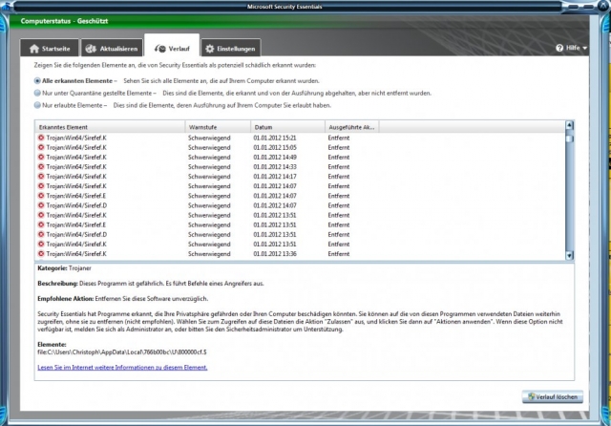Sort by Warnstufe column header
The image size is (611, 426).
coord(218,127)
